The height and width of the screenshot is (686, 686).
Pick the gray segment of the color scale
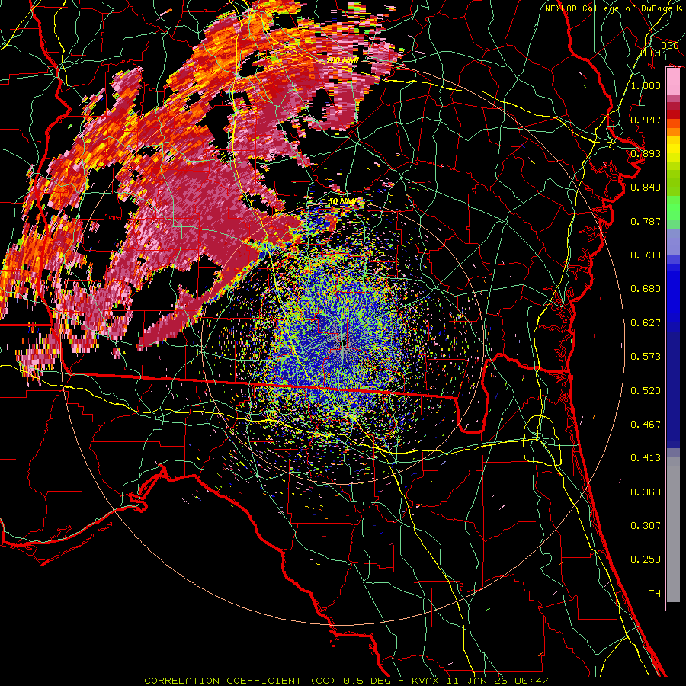[x=673, y=530]
